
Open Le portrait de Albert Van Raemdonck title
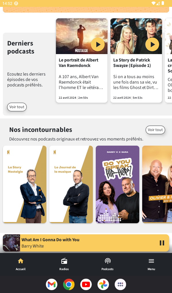[x=79, y=63]
